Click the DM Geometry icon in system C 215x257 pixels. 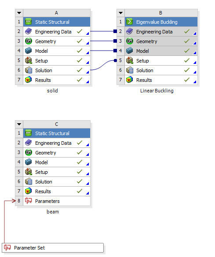[x=29, y=152]
